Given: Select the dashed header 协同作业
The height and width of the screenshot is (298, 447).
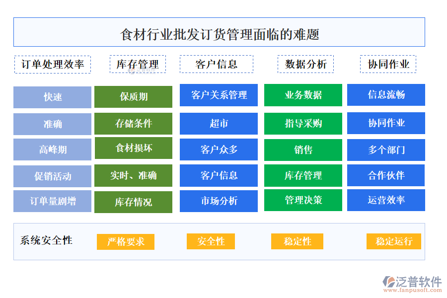Looking at the screenshot, I should (x=388, y=64).
